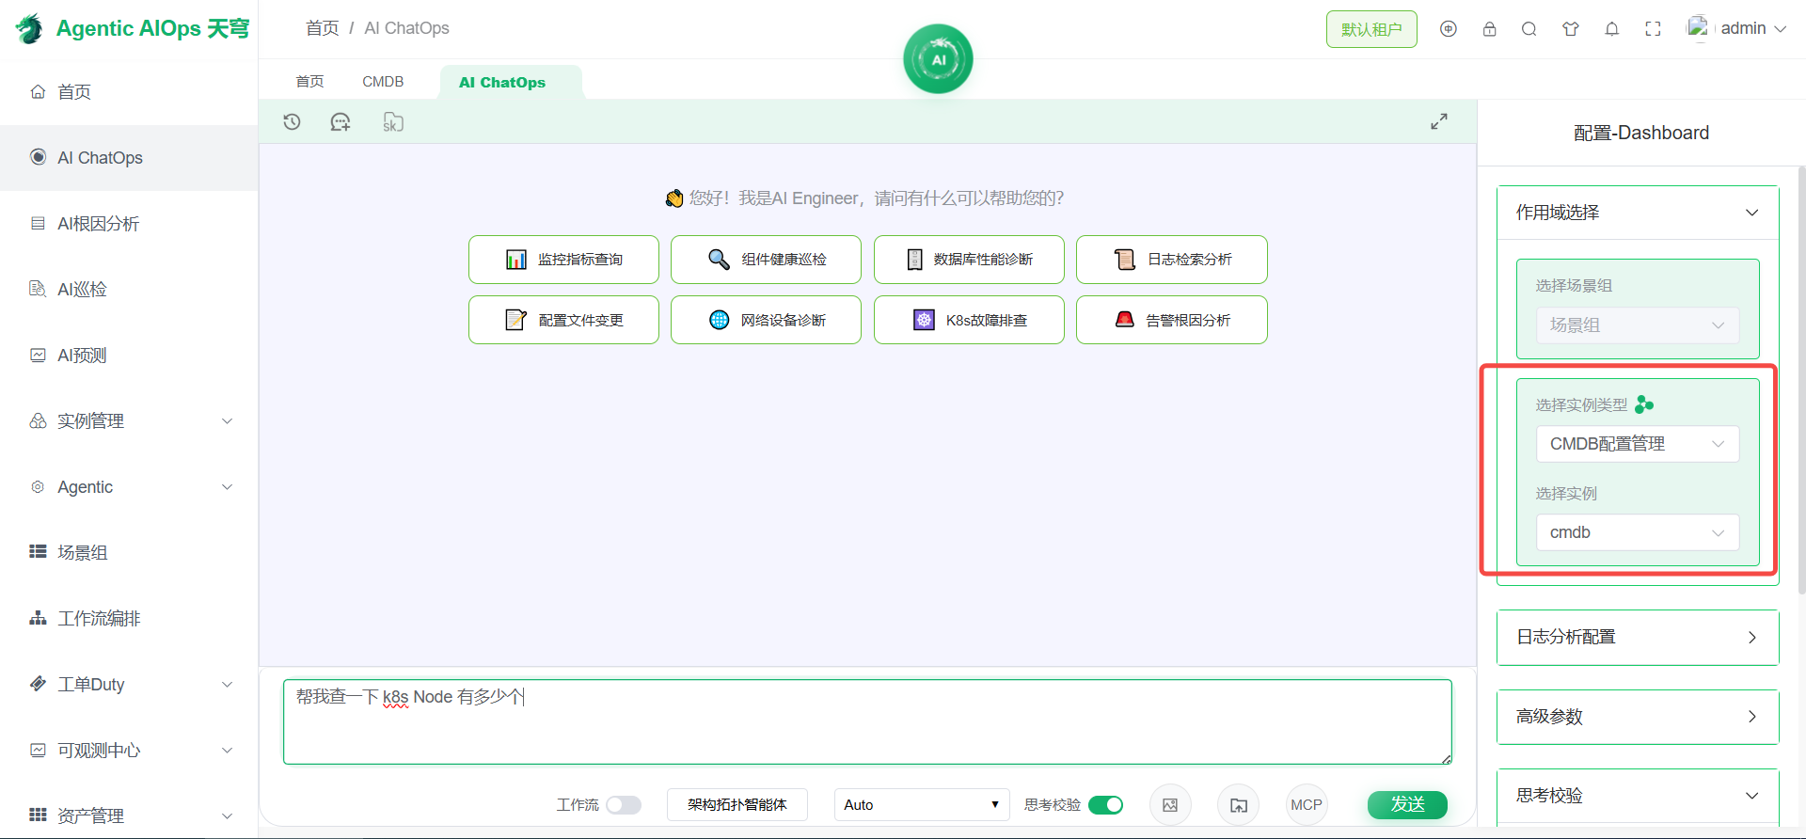Click the folder upload icon button

tap(1239, 805)
